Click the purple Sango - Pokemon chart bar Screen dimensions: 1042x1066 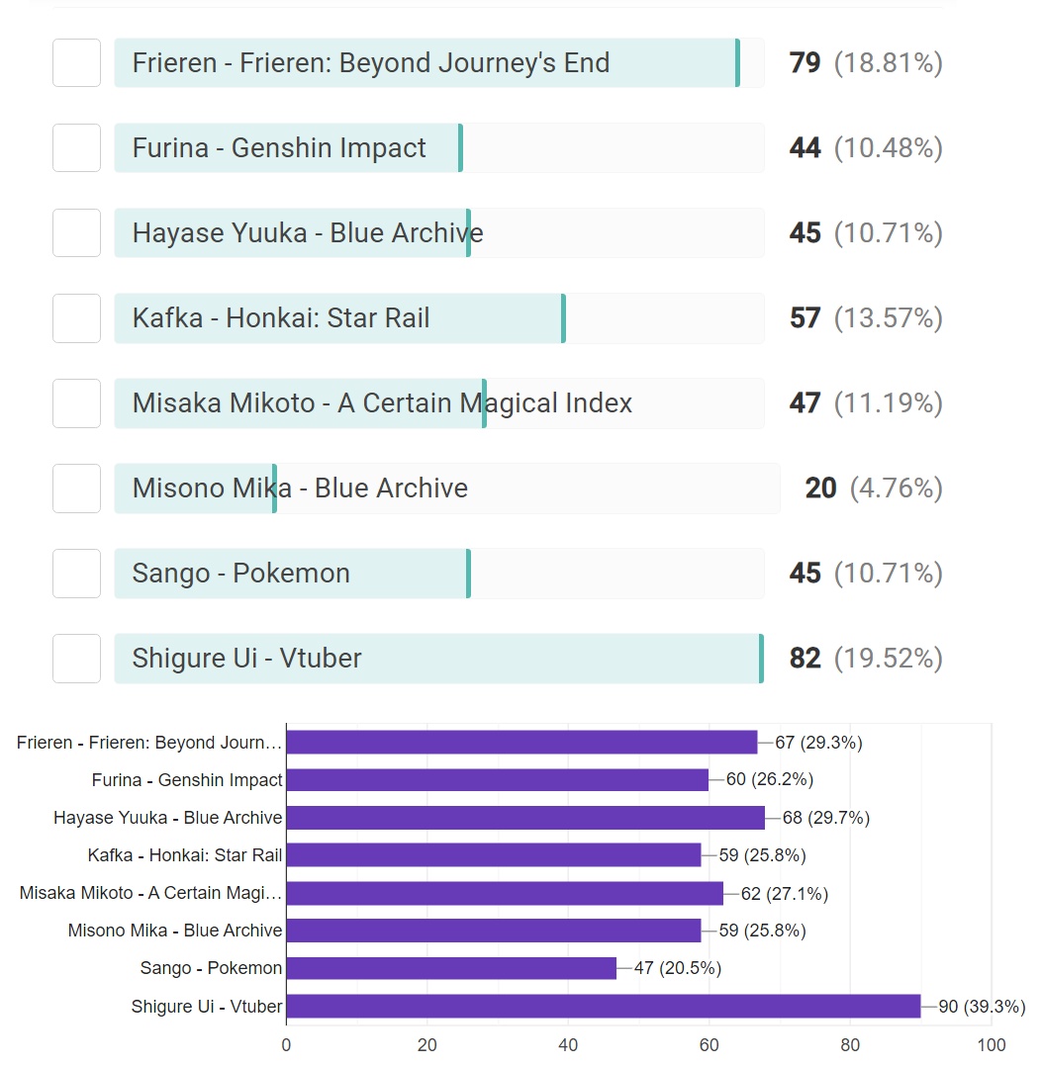450,969
